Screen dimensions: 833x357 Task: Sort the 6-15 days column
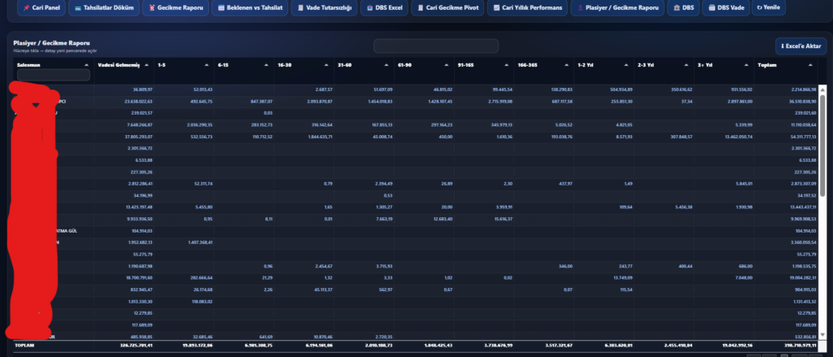pyautogui.click(x=267, y=65)
